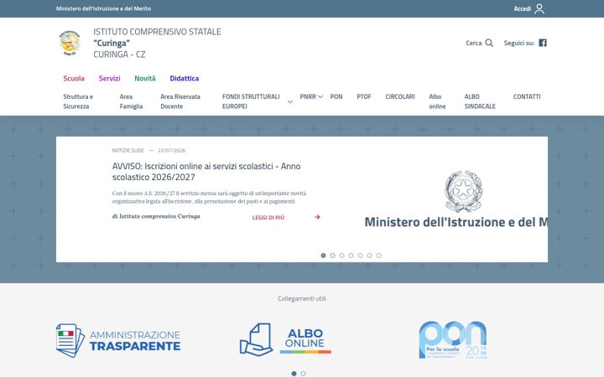Show the first news slide dot

point(323,256)
